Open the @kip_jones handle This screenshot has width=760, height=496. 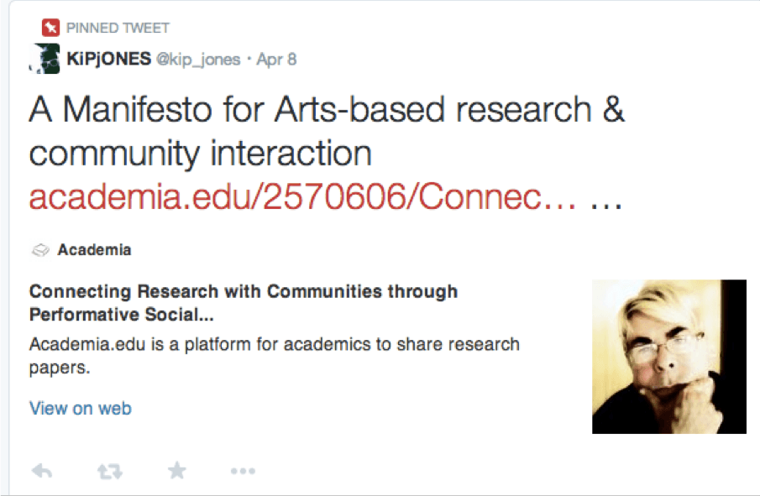click(198, 59)
